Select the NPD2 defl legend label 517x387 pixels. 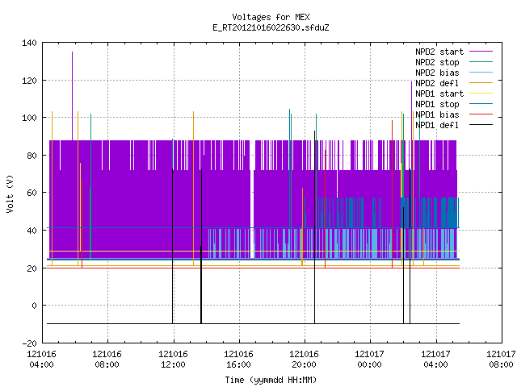(x=437, y=83)
